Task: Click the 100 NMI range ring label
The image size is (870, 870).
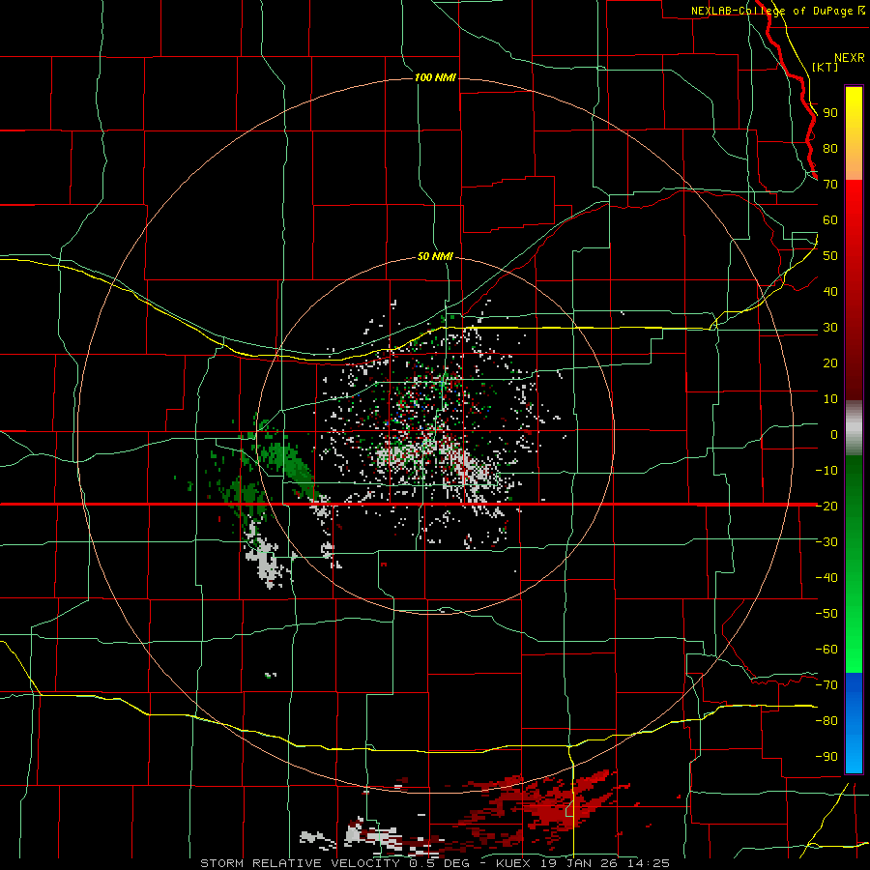Action: click(x=435, y=77)
